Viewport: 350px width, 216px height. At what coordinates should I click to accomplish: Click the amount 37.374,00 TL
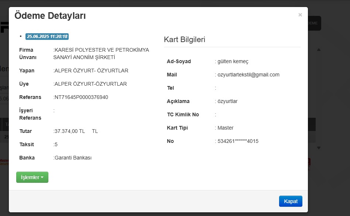[70, 131]
